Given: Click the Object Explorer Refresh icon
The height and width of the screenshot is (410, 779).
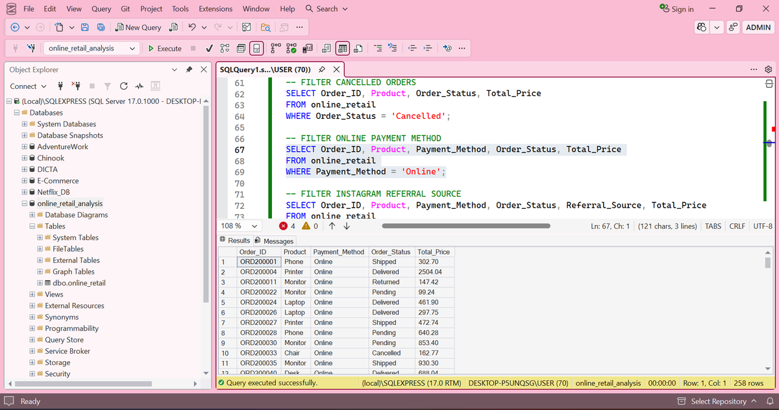Looking at the screenshot, I should pyautogui.click(x=123, y=86).
